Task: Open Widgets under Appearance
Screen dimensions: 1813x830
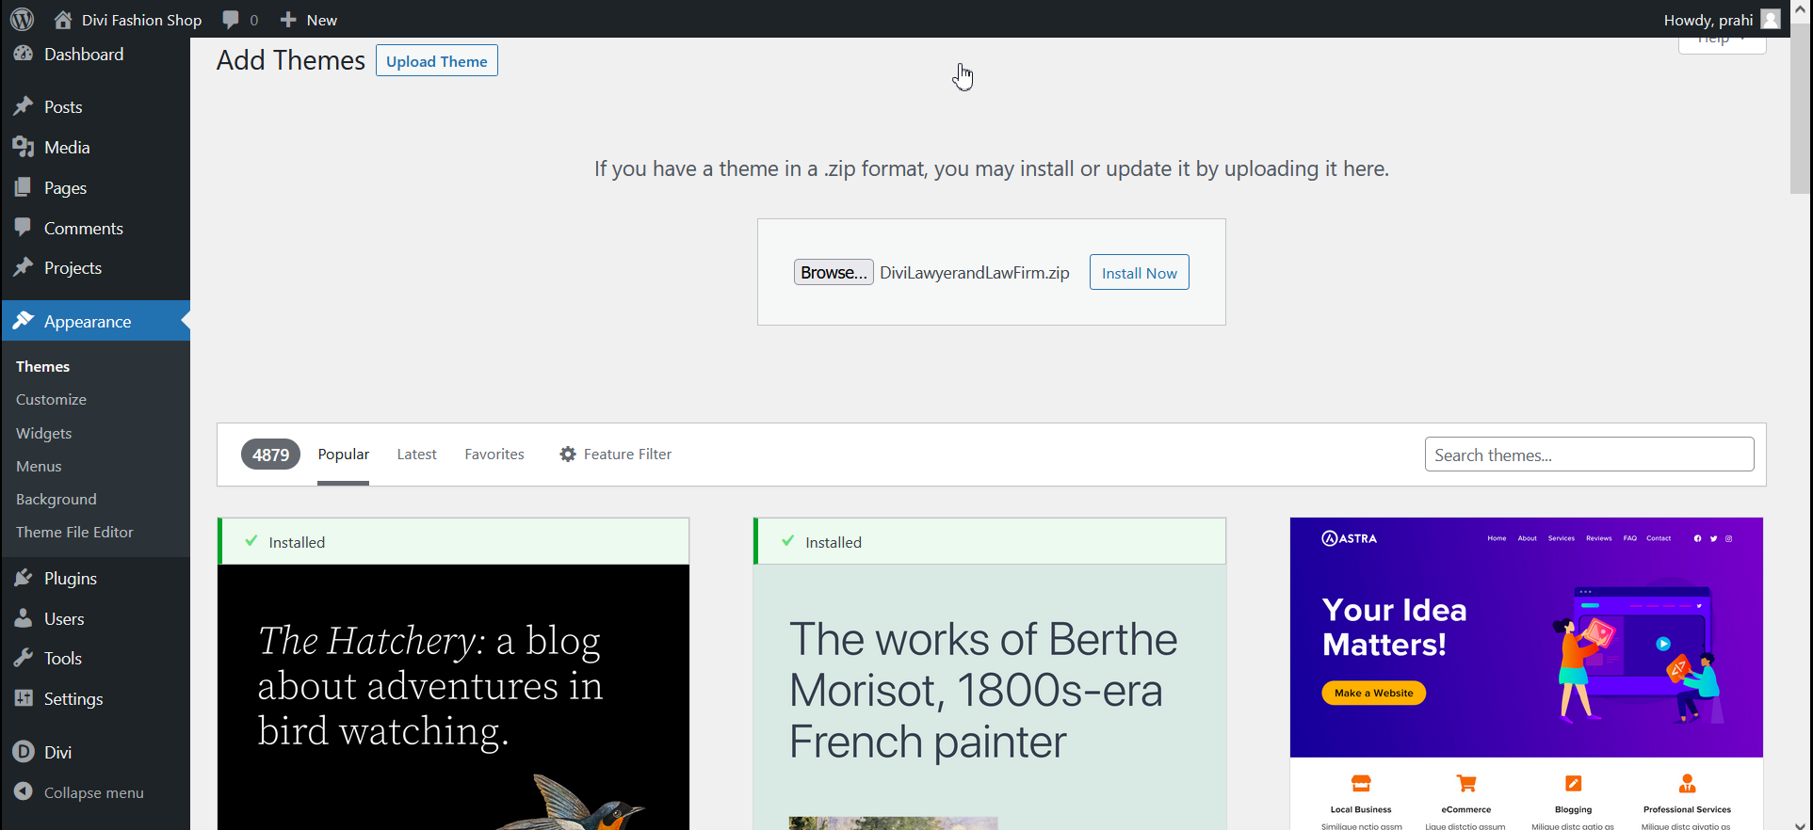Action: [x=43, y=433]
